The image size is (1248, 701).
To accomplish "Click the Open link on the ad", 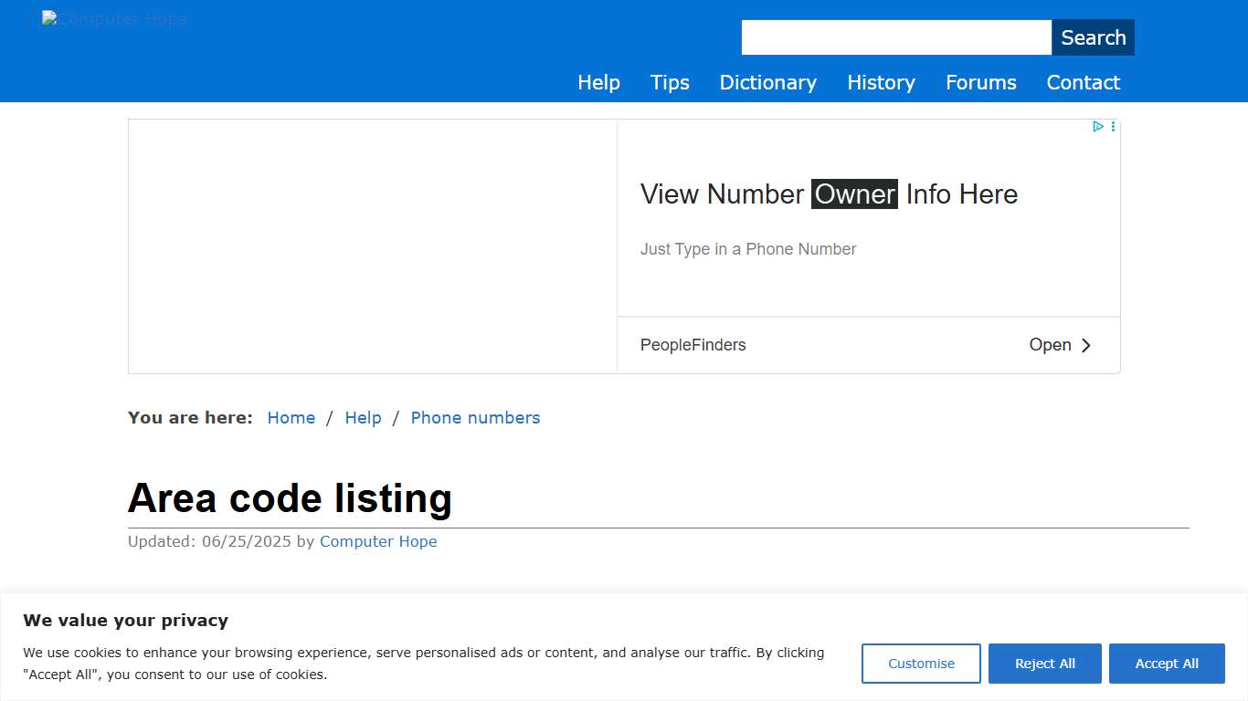I will pyautogui.click(x=1050, y=345).
